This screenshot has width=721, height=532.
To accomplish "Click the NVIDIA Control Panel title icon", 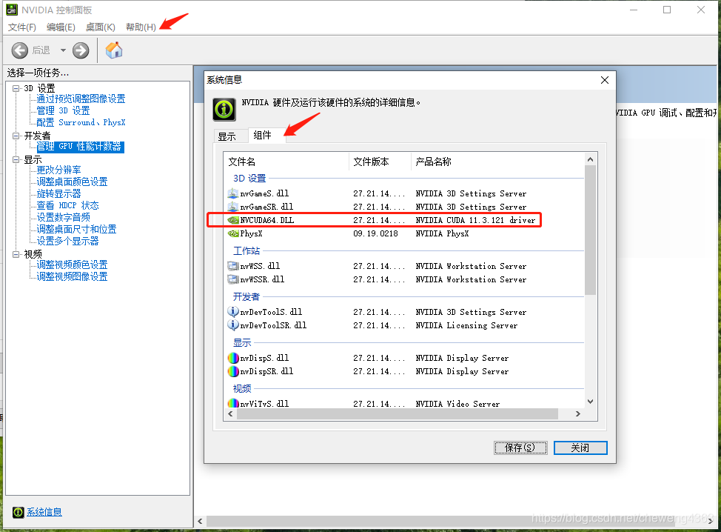I will [12, 9].
